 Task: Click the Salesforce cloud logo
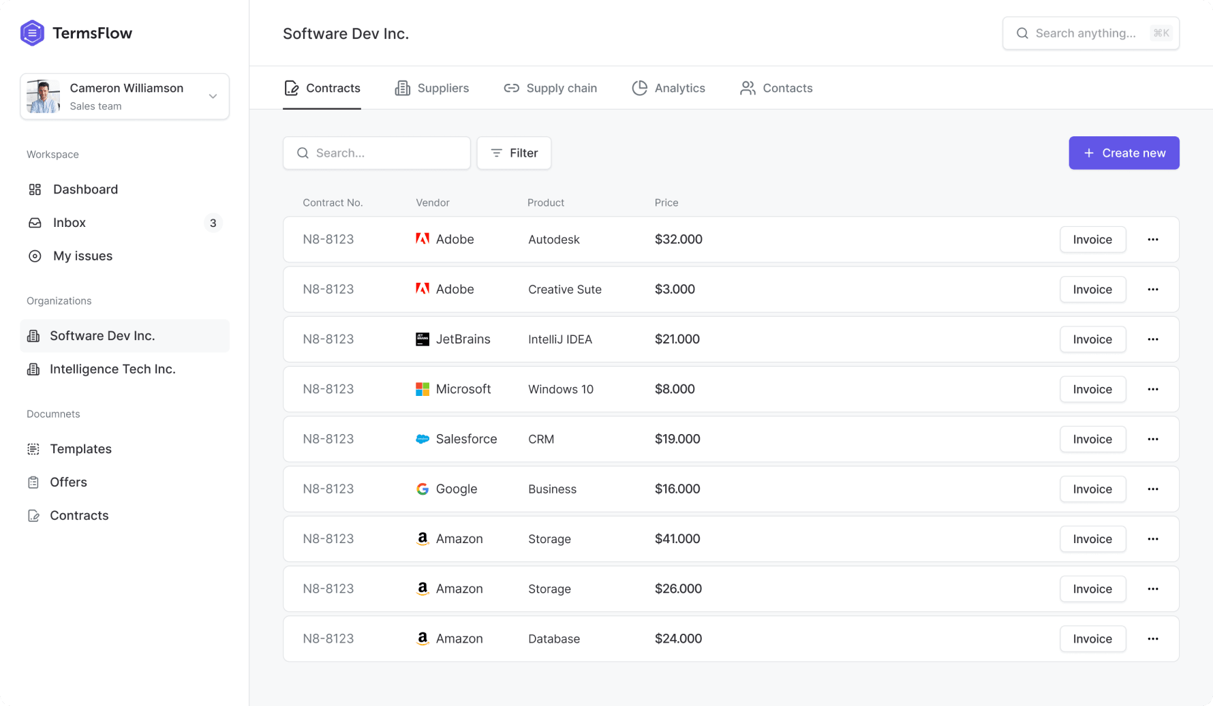423,440
